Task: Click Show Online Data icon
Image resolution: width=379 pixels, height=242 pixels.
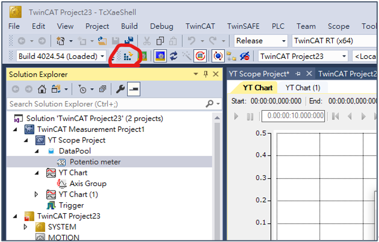Action: (218, 57)
